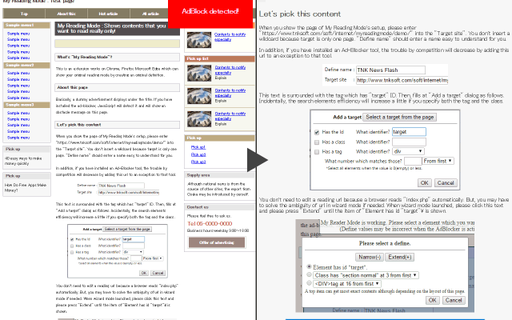Click OK in left page's small Add a target dialog
Image resolution: width=512 pixels, height=320 pixels.
click(x=144, y=273)
